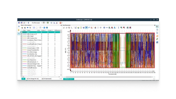Click the Difference column sort arrow

coord(61,30)
